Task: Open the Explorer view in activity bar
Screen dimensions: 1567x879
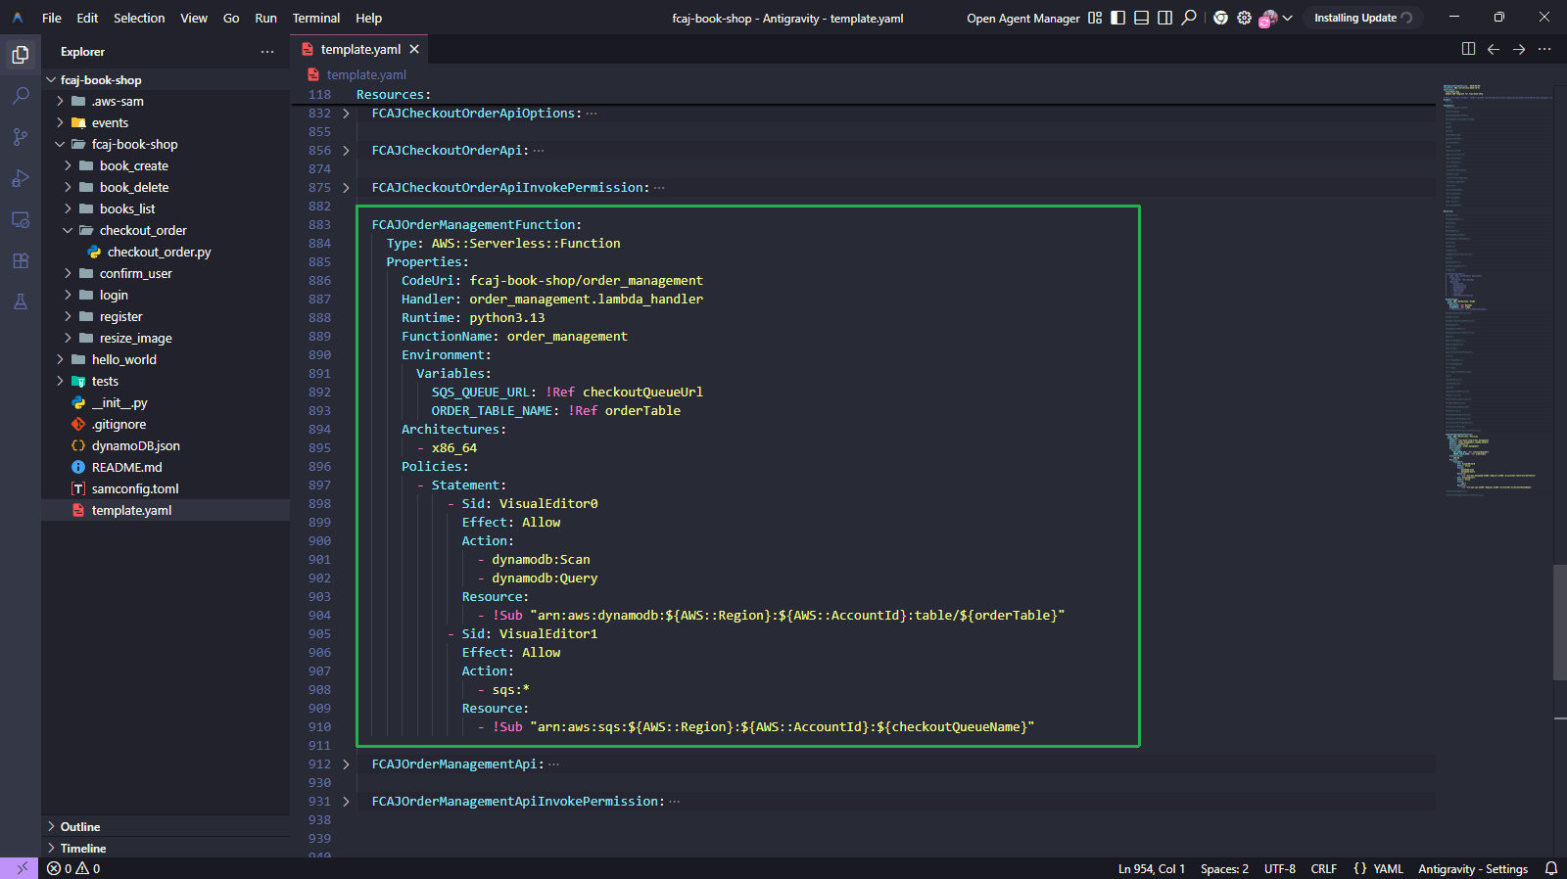Action: coord(20,55)
